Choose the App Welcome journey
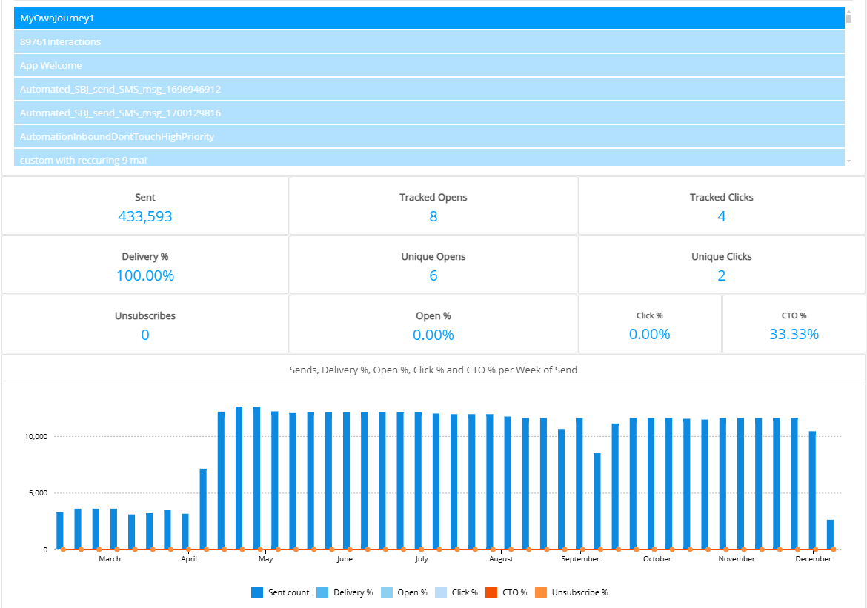The height and width of the screenshot is (608, 867). pos(428,66)
